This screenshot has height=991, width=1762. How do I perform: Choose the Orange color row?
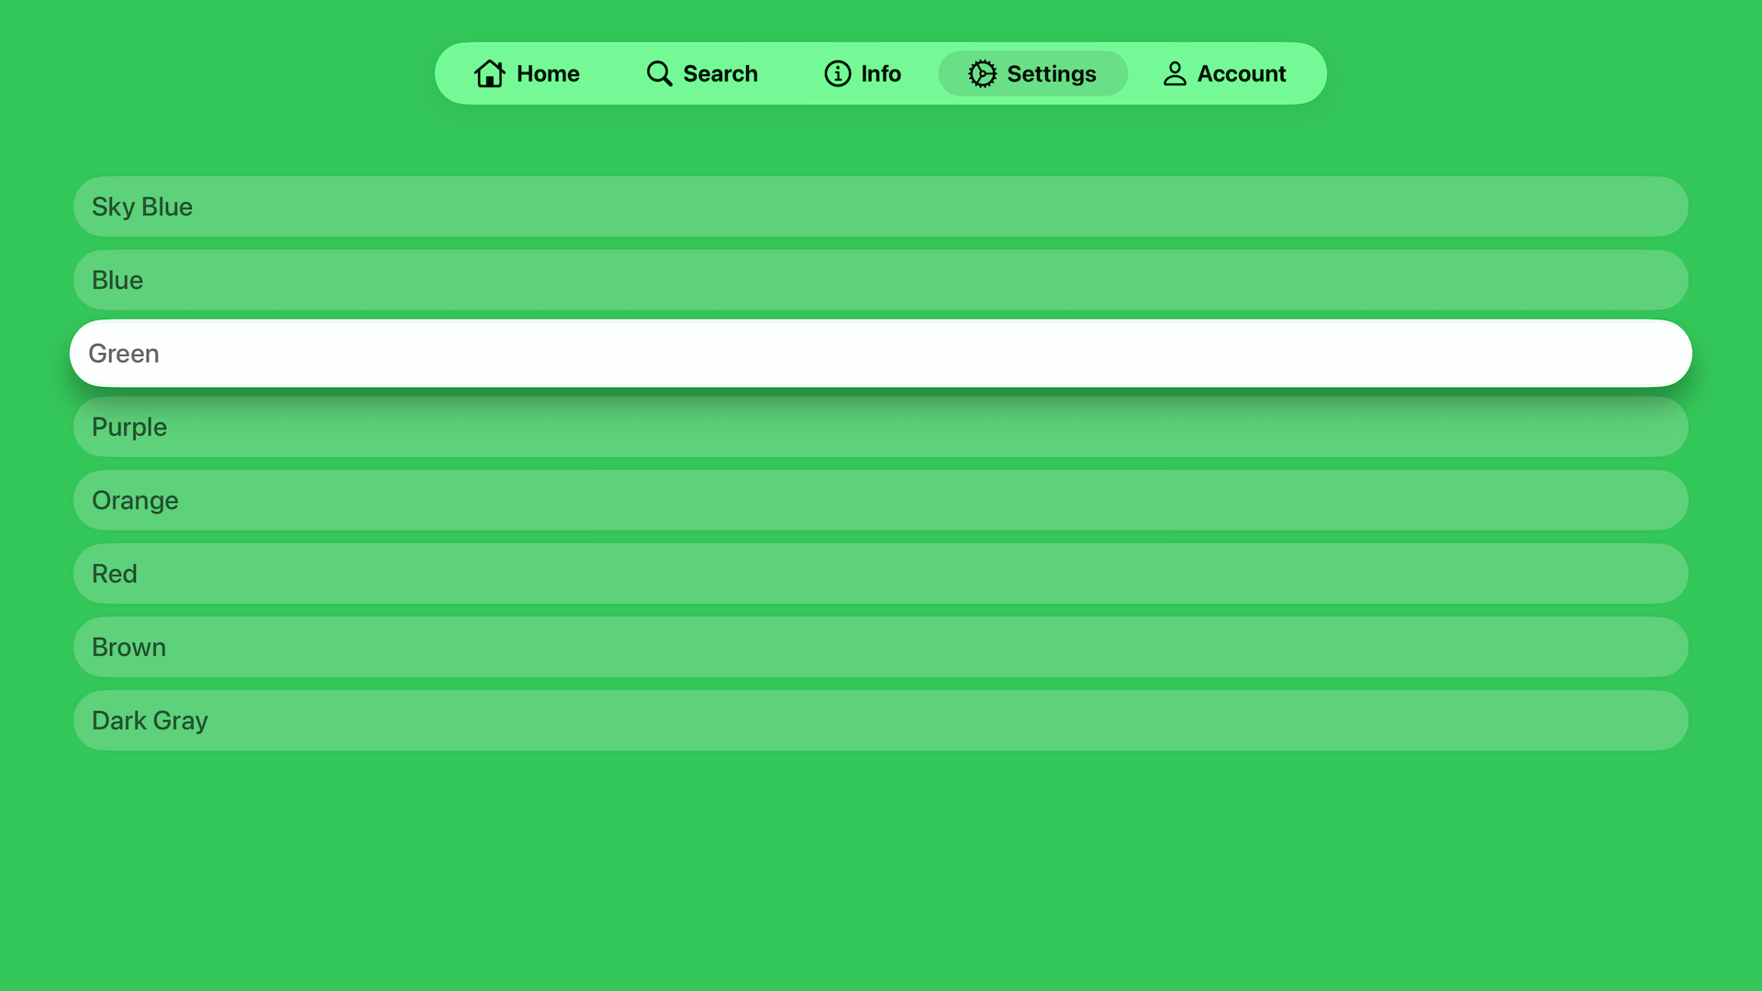click(881, 500)
